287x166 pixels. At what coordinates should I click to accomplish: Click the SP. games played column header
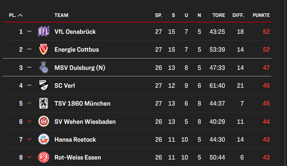click(159, 15)
